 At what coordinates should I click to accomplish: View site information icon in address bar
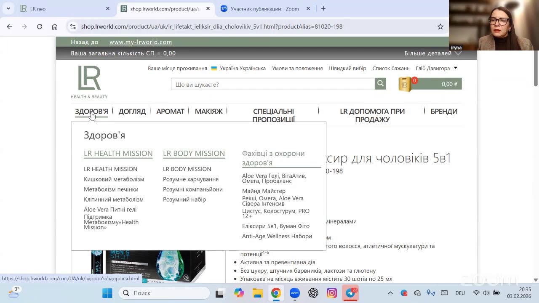(73, 27)
